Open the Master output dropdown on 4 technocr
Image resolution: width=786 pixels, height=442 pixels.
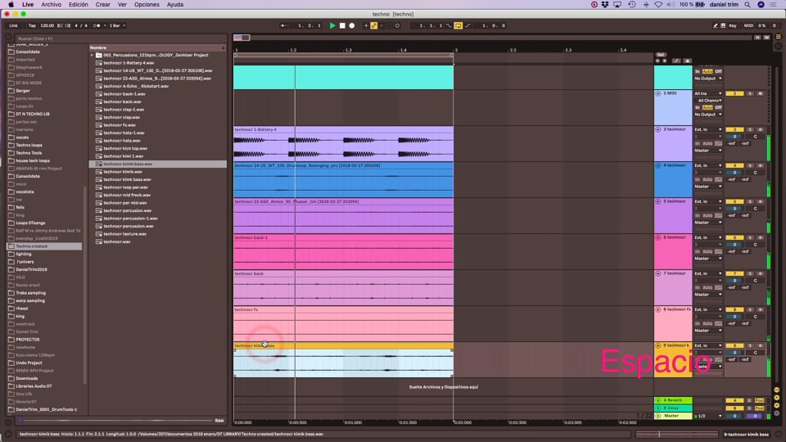707,187
